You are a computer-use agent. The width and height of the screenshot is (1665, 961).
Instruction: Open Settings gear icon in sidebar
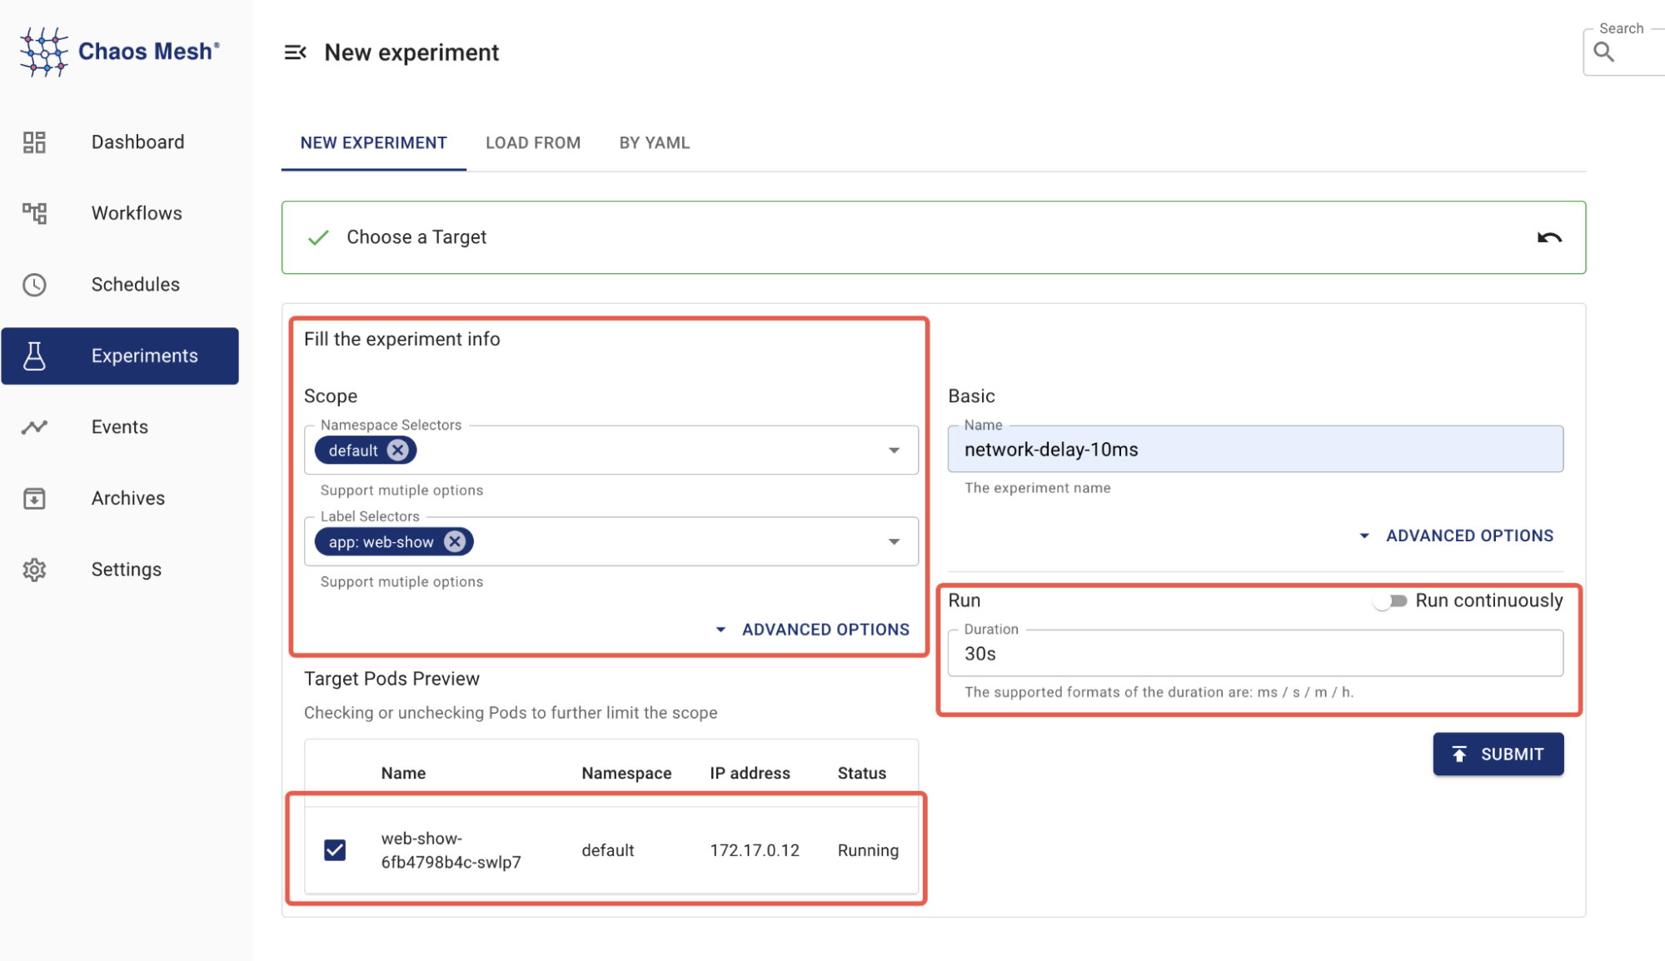(34, 570)
